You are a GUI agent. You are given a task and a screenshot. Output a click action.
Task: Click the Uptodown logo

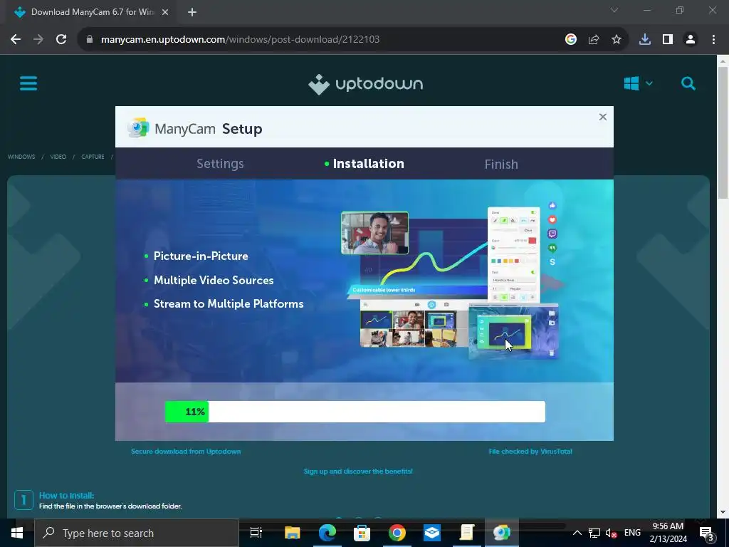(365, 84)
